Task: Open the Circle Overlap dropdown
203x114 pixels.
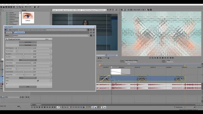Action: click(28, 60)
